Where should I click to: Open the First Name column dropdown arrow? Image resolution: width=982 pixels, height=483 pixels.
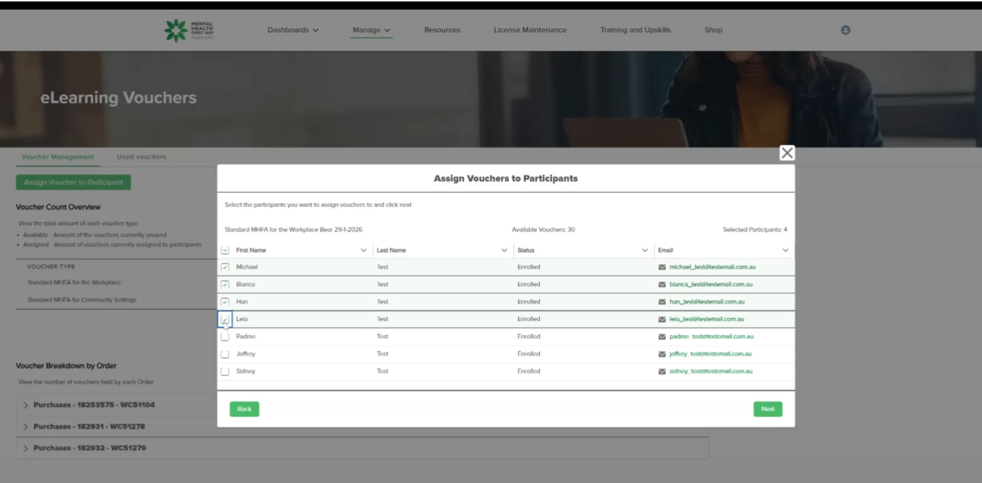pyautogui.click(x=364, y=250)
